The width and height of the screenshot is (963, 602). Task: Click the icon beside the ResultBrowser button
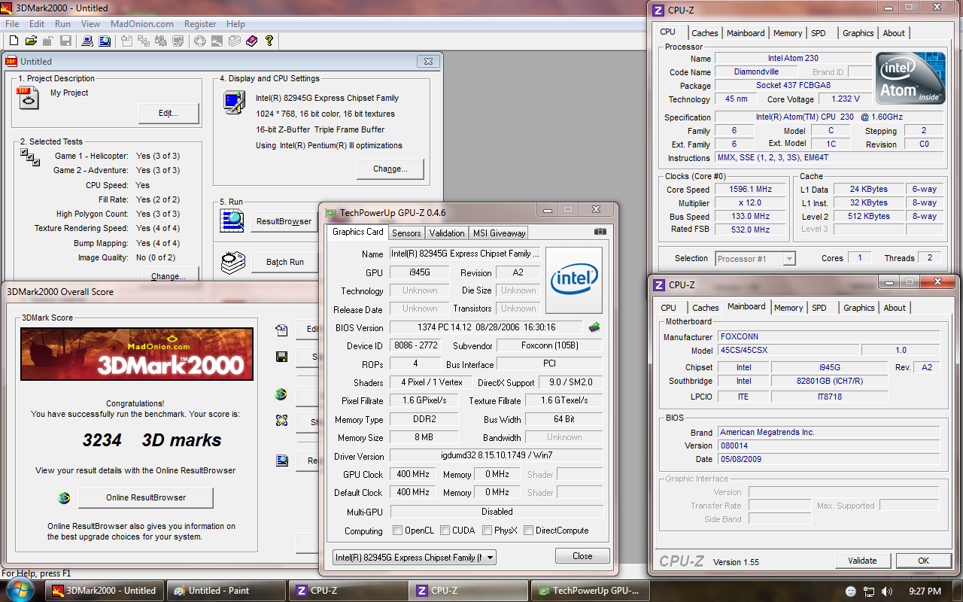(232, 221)
